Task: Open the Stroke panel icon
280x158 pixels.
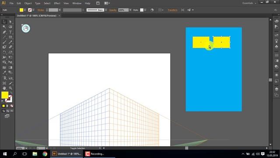Action: coord(276,55)
